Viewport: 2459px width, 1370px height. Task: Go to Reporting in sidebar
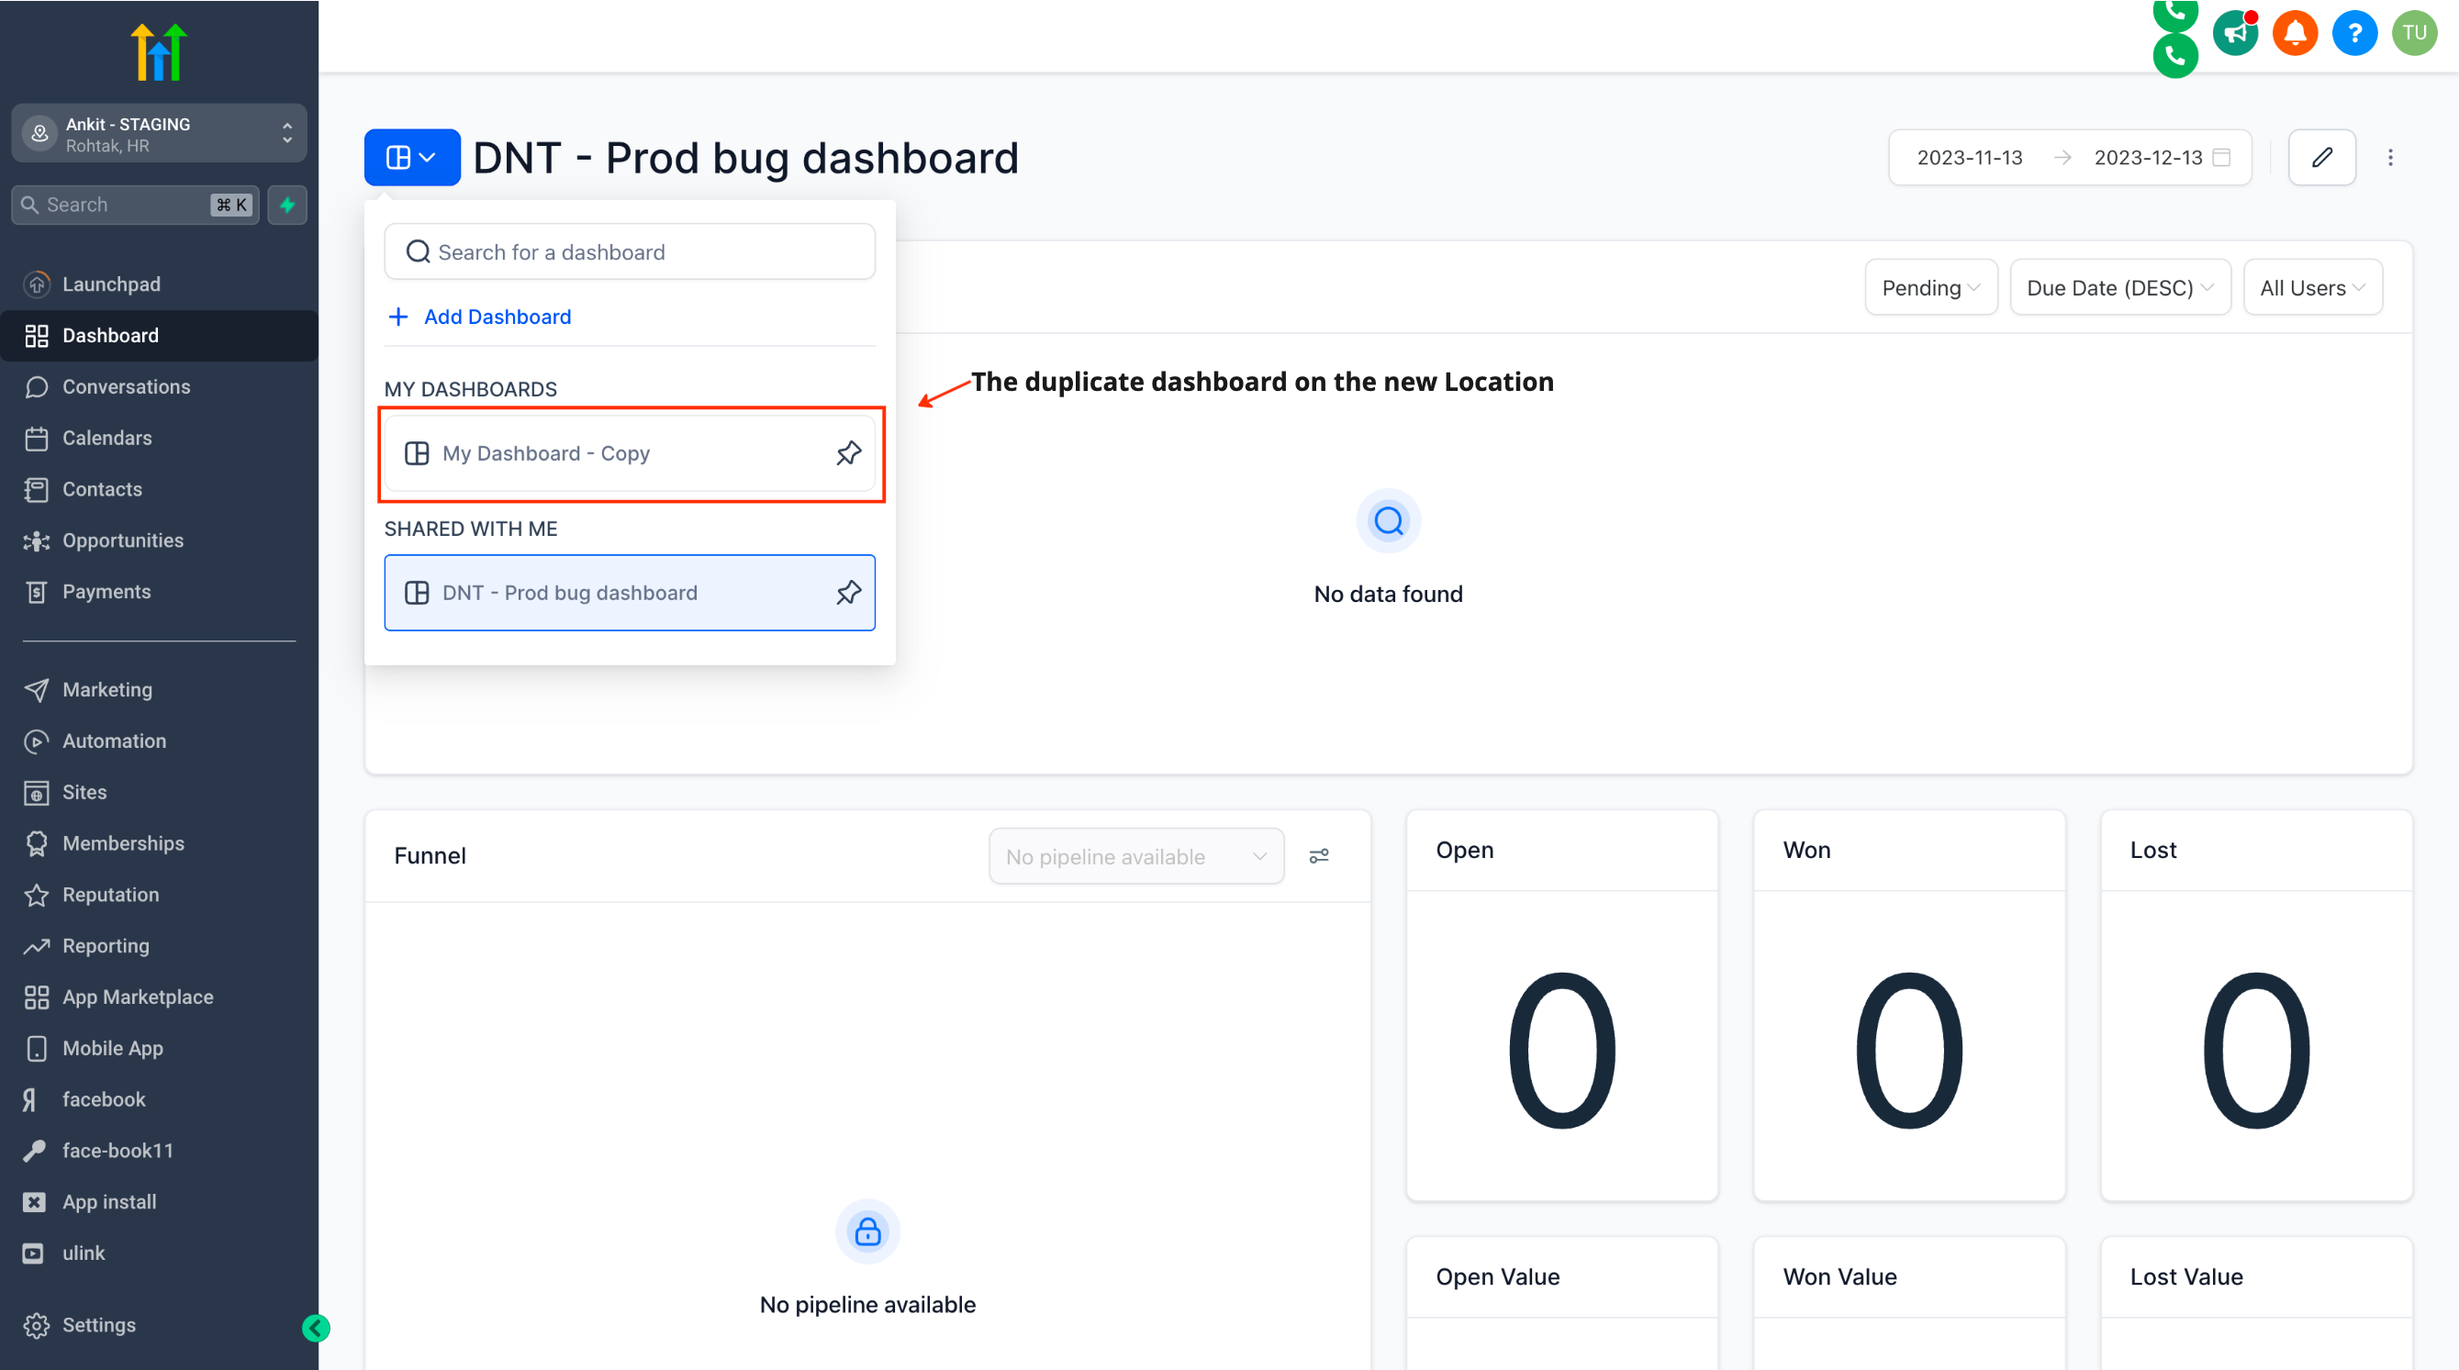tap(105, 945)
